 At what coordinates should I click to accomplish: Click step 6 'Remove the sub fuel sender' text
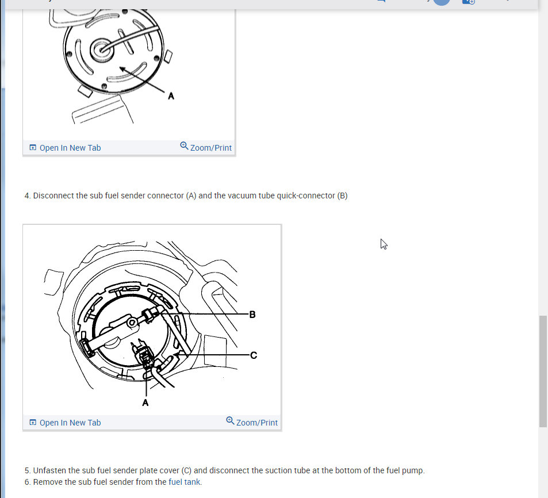tap(113, 482)
